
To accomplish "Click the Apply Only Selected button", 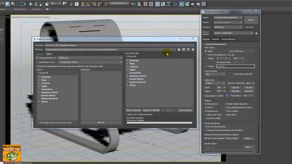I will 151,110.
